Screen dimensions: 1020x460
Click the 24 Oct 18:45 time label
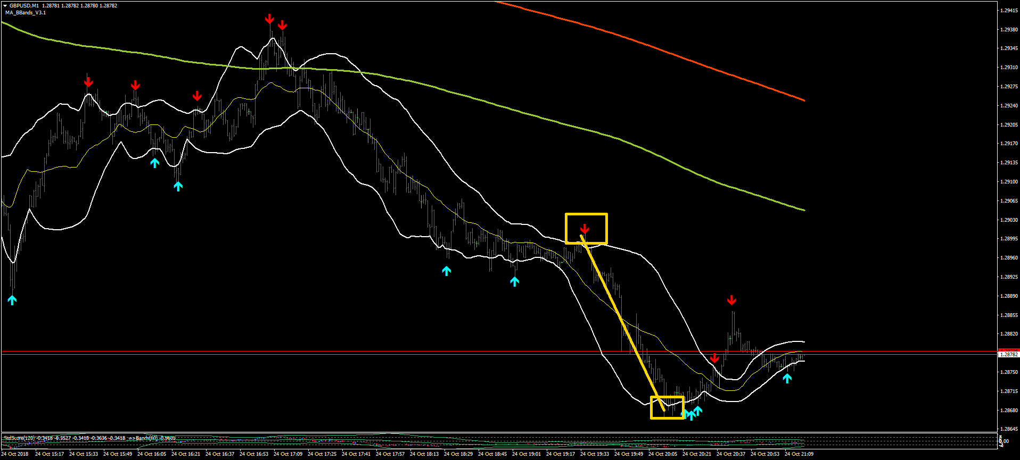click(x=492, y=454)
